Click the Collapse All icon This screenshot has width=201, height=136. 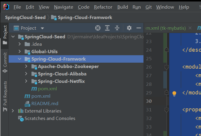click(x=117, y=28)
